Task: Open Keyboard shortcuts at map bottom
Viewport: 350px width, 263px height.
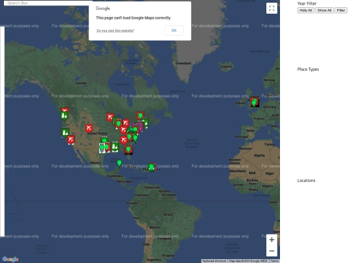Action: click(x=215, y=261)
